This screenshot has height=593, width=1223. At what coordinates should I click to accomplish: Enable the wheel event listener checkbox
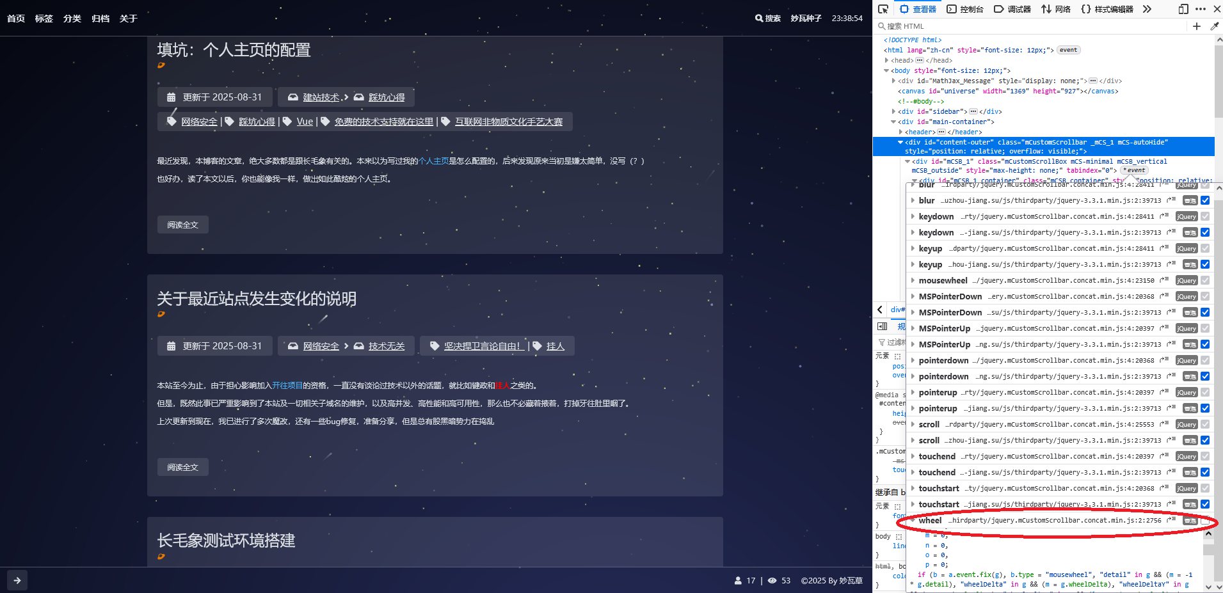pyautogui.click(x=1205, y=521)
